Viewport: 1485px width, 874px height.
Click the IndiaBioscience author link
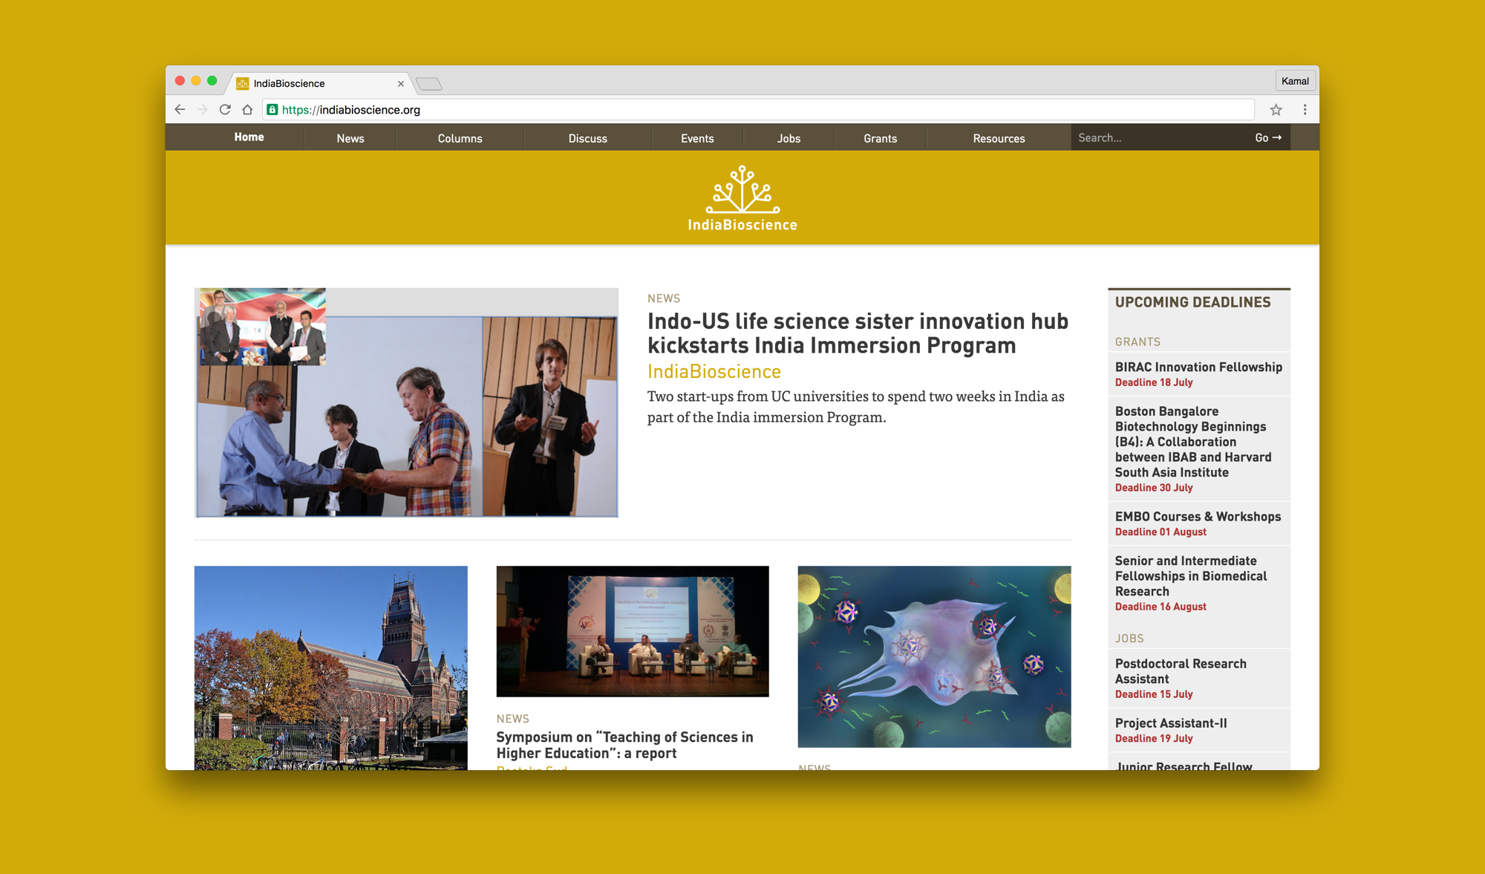pyautogui.click(x=714, y=371)
